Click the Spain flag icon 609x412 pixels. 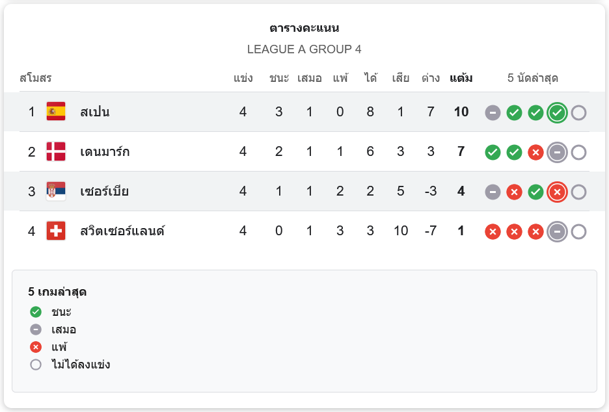[56, 112]
